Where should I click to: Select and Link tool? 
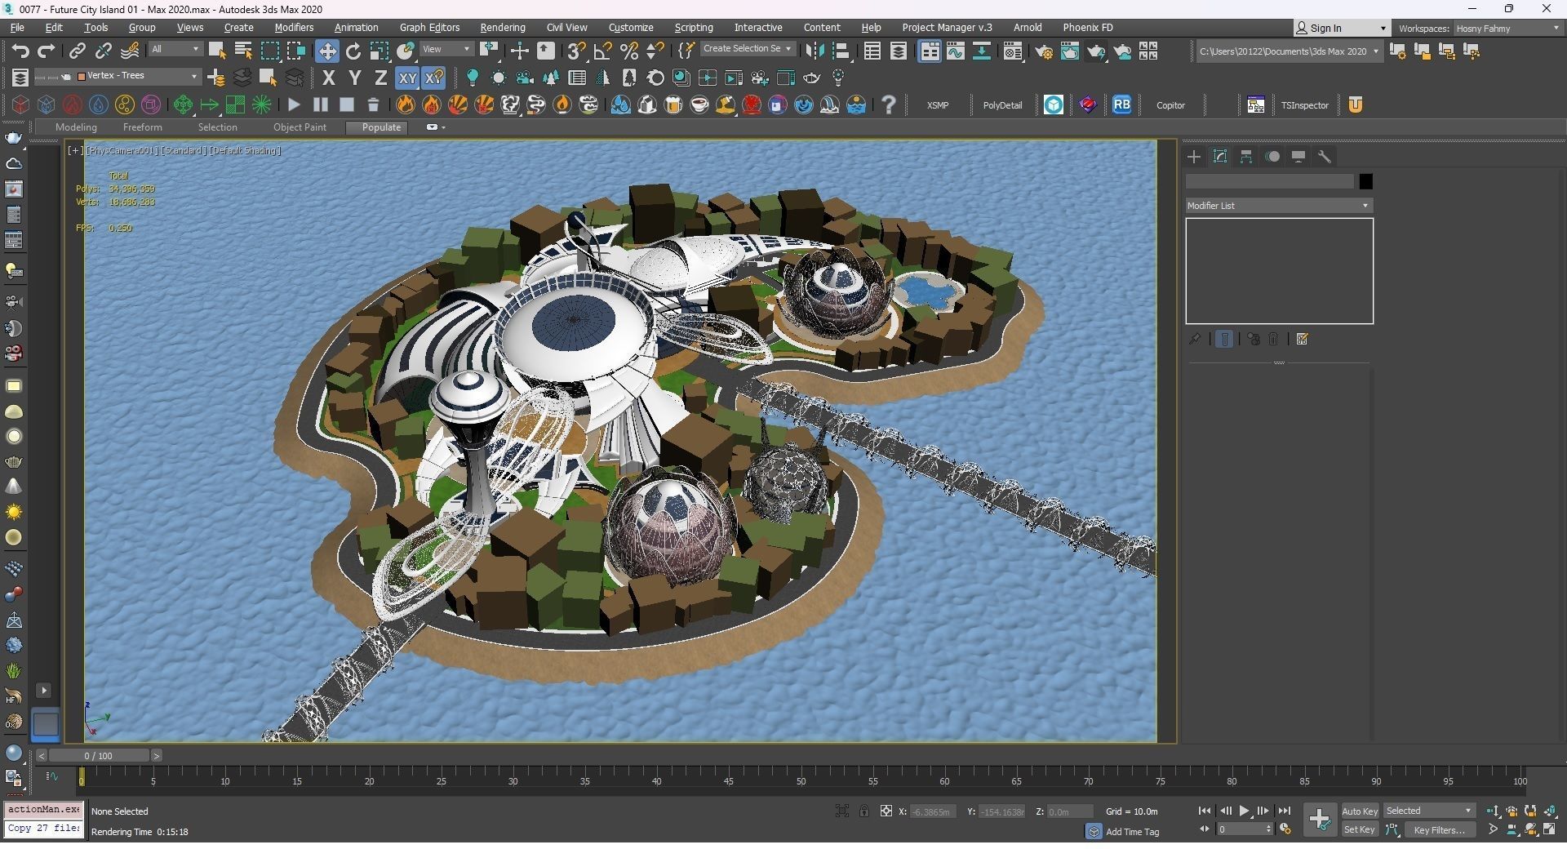coord(77,51)
